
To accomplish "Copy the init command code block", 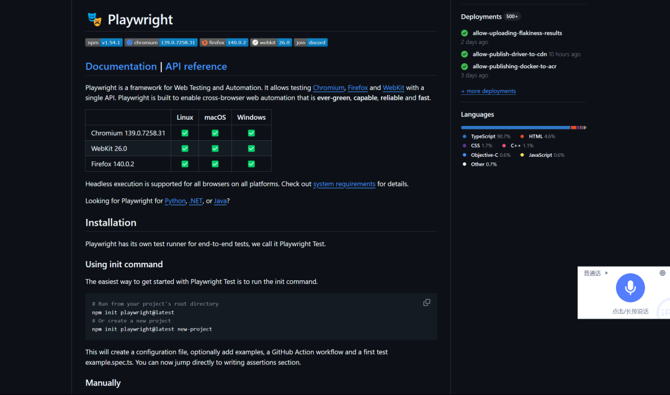I will pyautogui.click(x=426, y=303).
